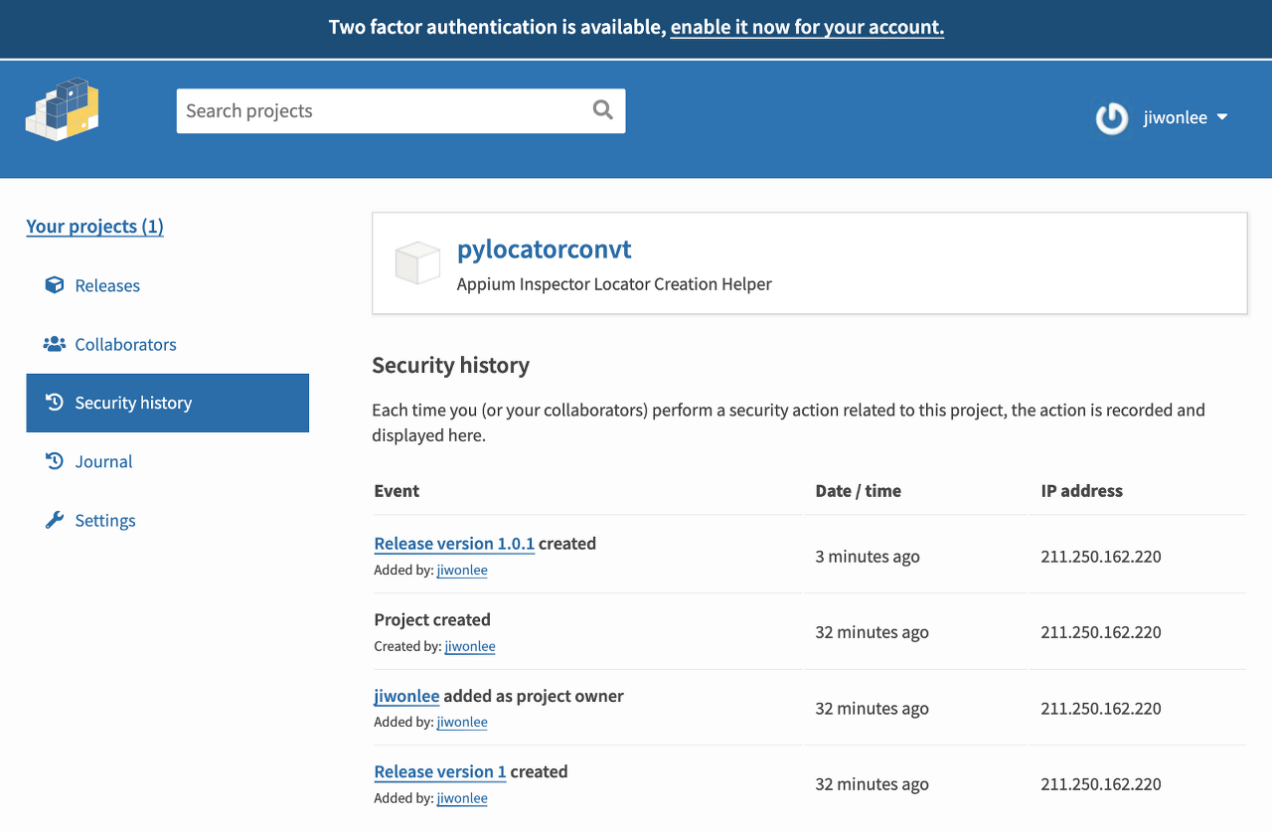Open the Your projects (1) link
1272x833 pixels.
[x=94, y=227]
